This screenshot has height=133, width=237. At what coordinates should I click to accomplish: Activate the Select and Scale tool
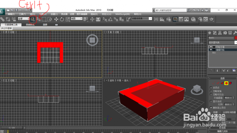point(68,19)
